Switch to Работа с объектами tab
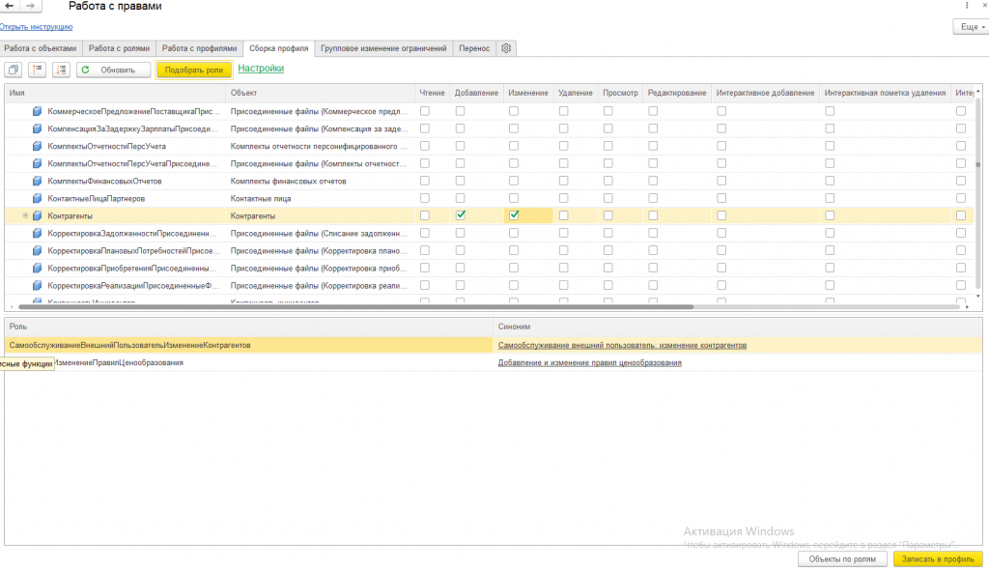Screen dimensions: 989x569 (41, 48)
